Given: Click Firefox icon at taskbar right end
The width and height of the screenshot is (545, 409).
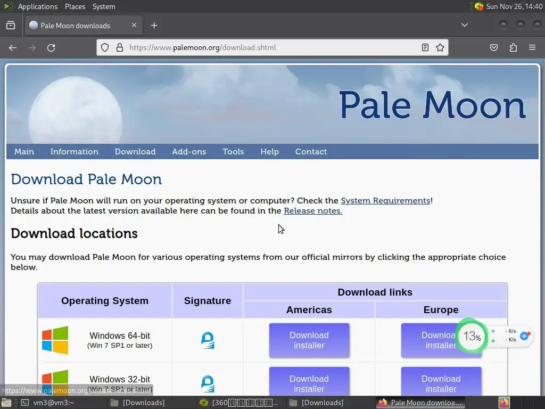Looking at the screenshot, I should click(504, 403).
